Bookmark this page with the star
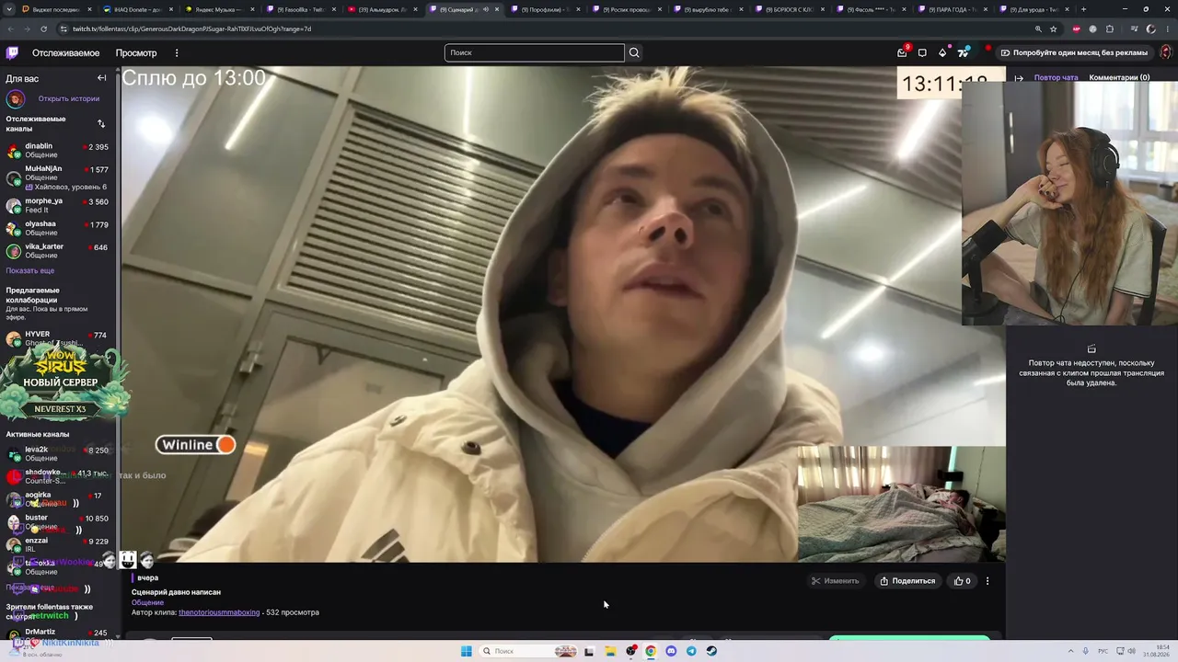The image size is (1178, 662). 1054,29
